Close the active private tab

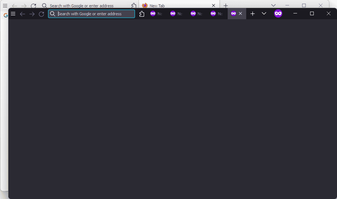point(240,13)
